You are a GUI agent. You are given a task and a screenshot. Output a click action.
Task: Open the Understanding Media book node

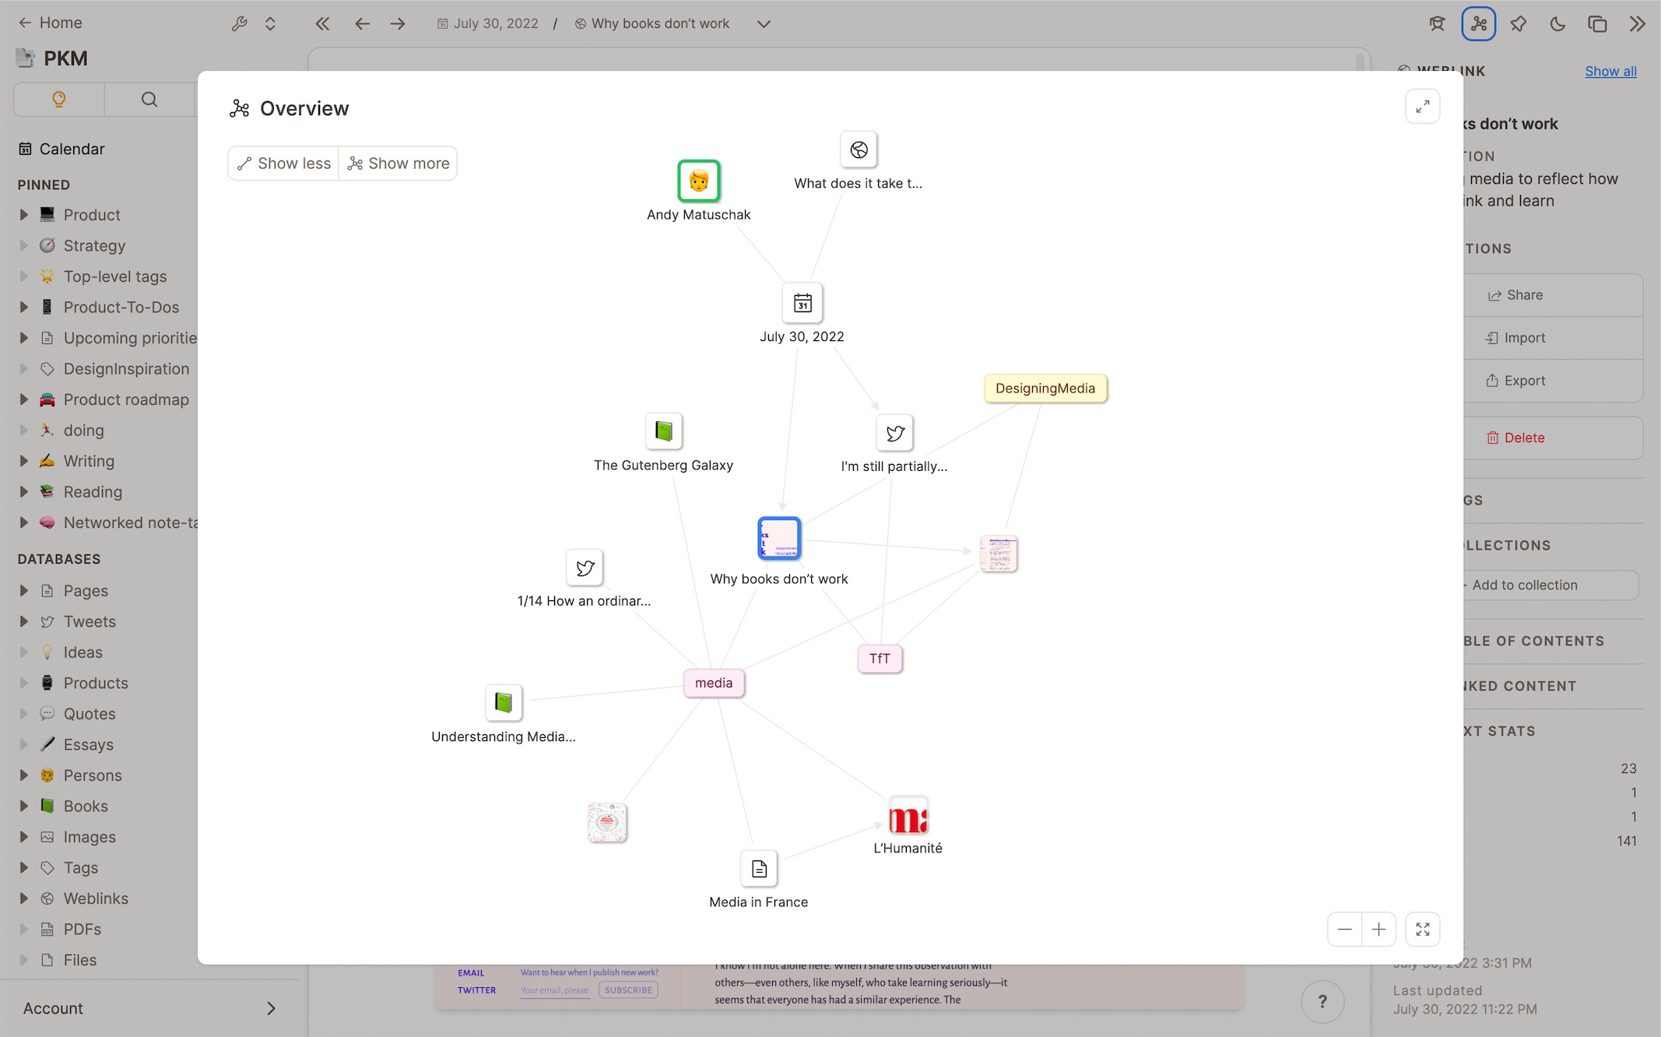click(x=504, y=703)
